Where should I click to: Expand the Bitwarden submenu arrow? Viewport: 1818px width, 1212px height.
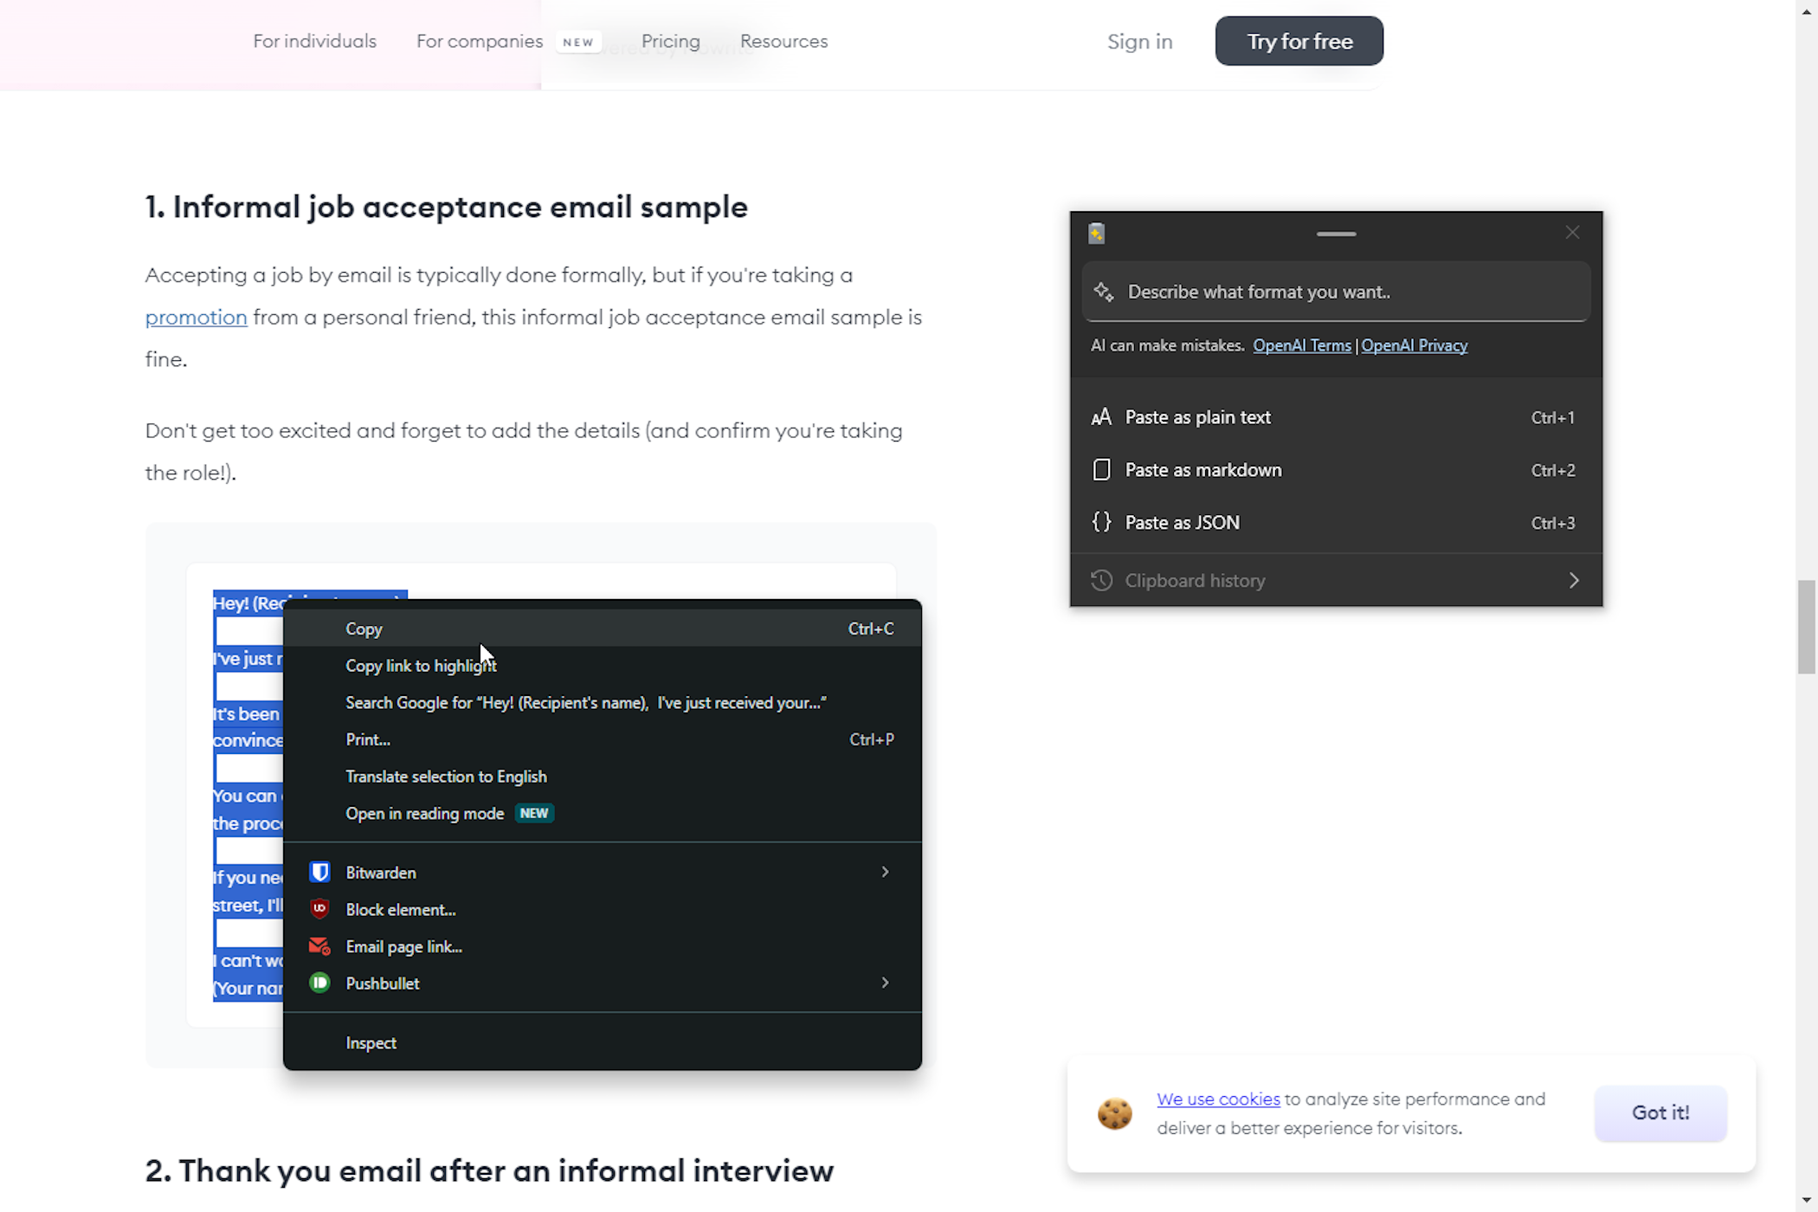point(885,872)
